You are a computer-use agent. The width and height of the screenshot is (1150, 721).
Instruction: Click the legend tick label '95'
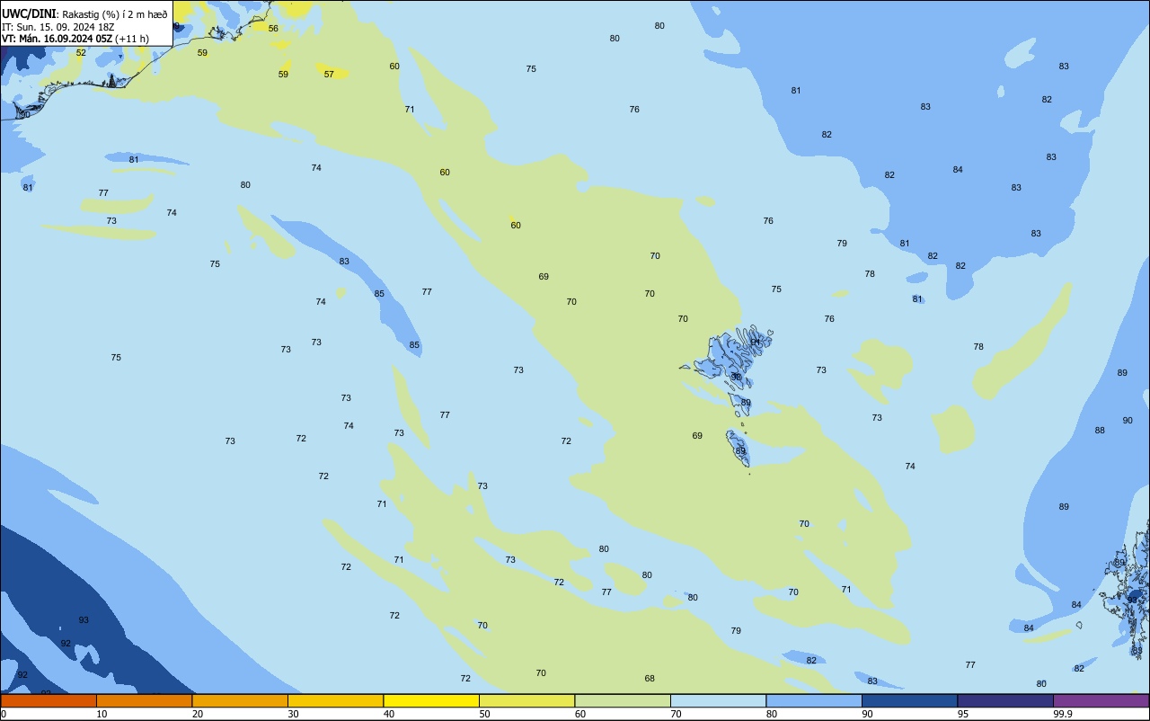coord(963,714)
